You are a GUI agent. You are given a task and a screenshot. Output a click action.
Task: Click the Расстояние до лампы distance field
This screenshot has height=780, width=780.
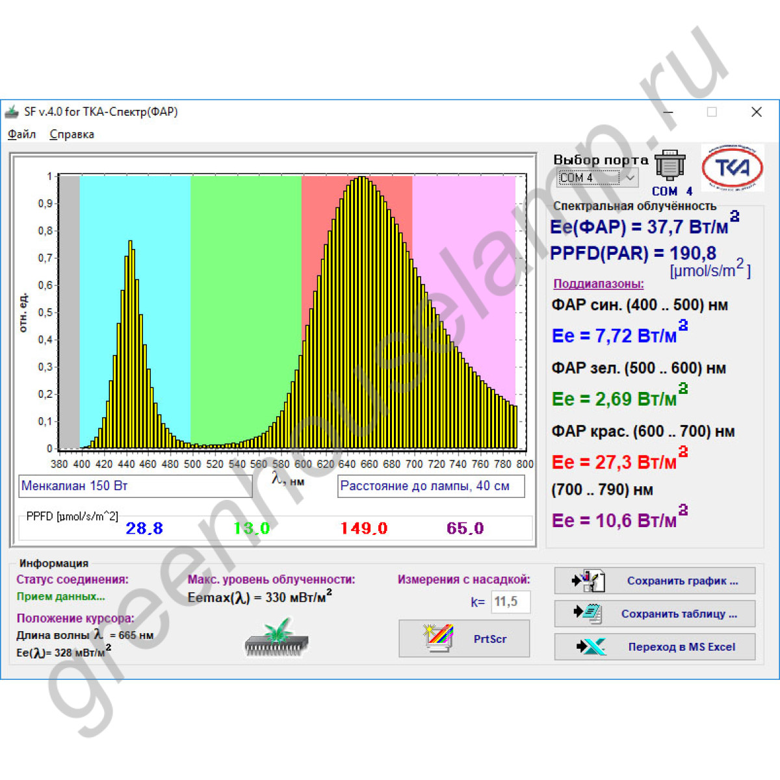[x=430, y=486]
